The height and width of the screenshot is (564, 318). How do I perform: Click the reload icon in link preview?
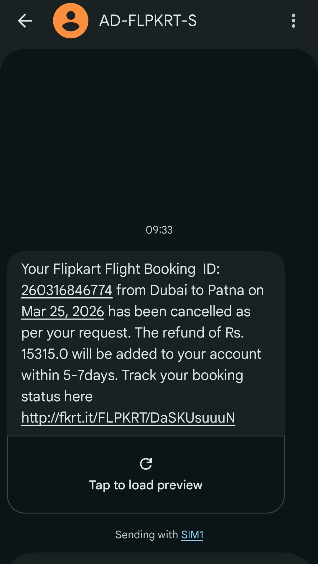(146, 464)
